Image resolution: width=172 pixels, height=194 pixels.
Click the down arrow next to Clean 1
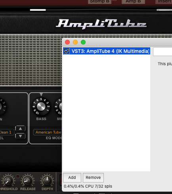[x=20, y=136]
